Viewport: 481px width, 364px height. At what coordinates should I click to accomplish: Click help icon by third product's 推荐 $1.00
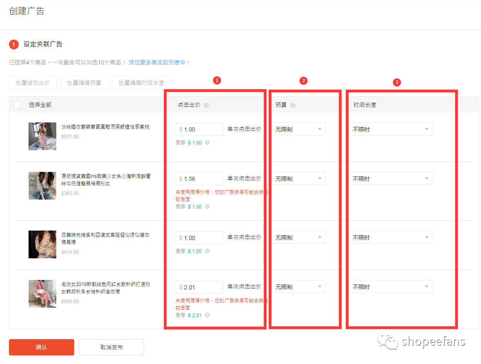[207, 251]
